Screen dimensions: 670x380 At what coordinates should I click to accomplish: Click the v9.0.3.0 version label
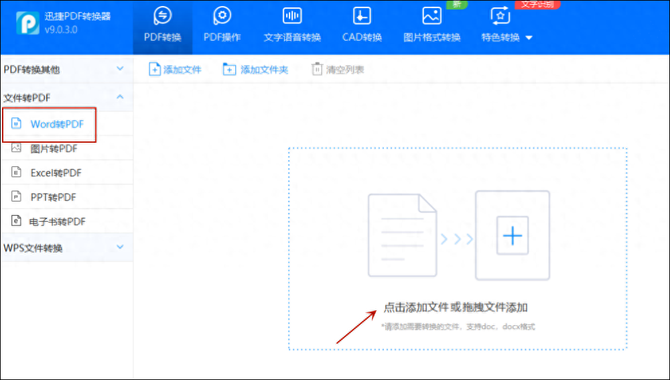tap(61, 30)
